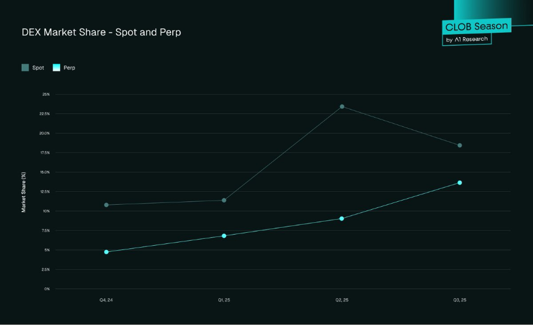Select the Perp data point at Q4, 24

107,252
